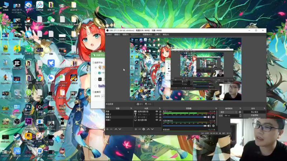Screen dimensions: 287x161
Task: Remove selected scene with minus button
Action: tap(111, 129)
